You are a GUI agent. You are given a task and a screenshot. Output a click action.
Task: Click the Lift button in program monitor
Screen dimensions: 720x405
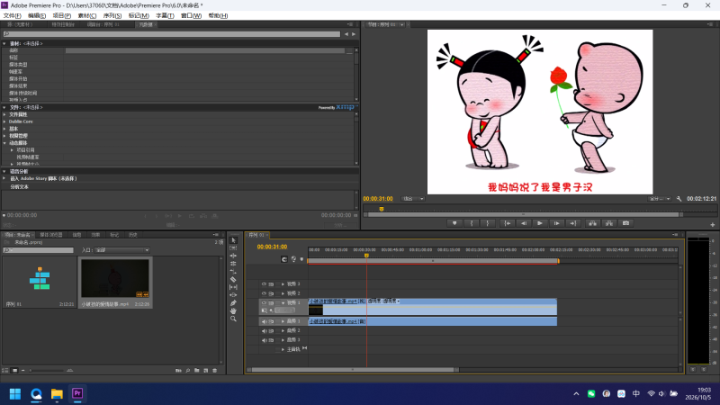click(x=592, y=223)
